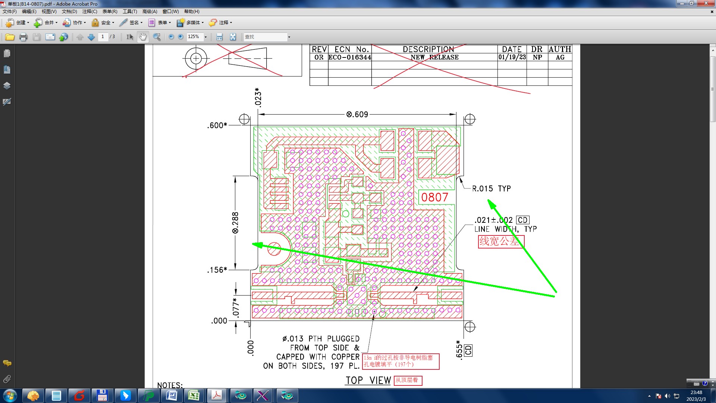
Task: Open the 高级(A) menu
Action: pos(150,12)
